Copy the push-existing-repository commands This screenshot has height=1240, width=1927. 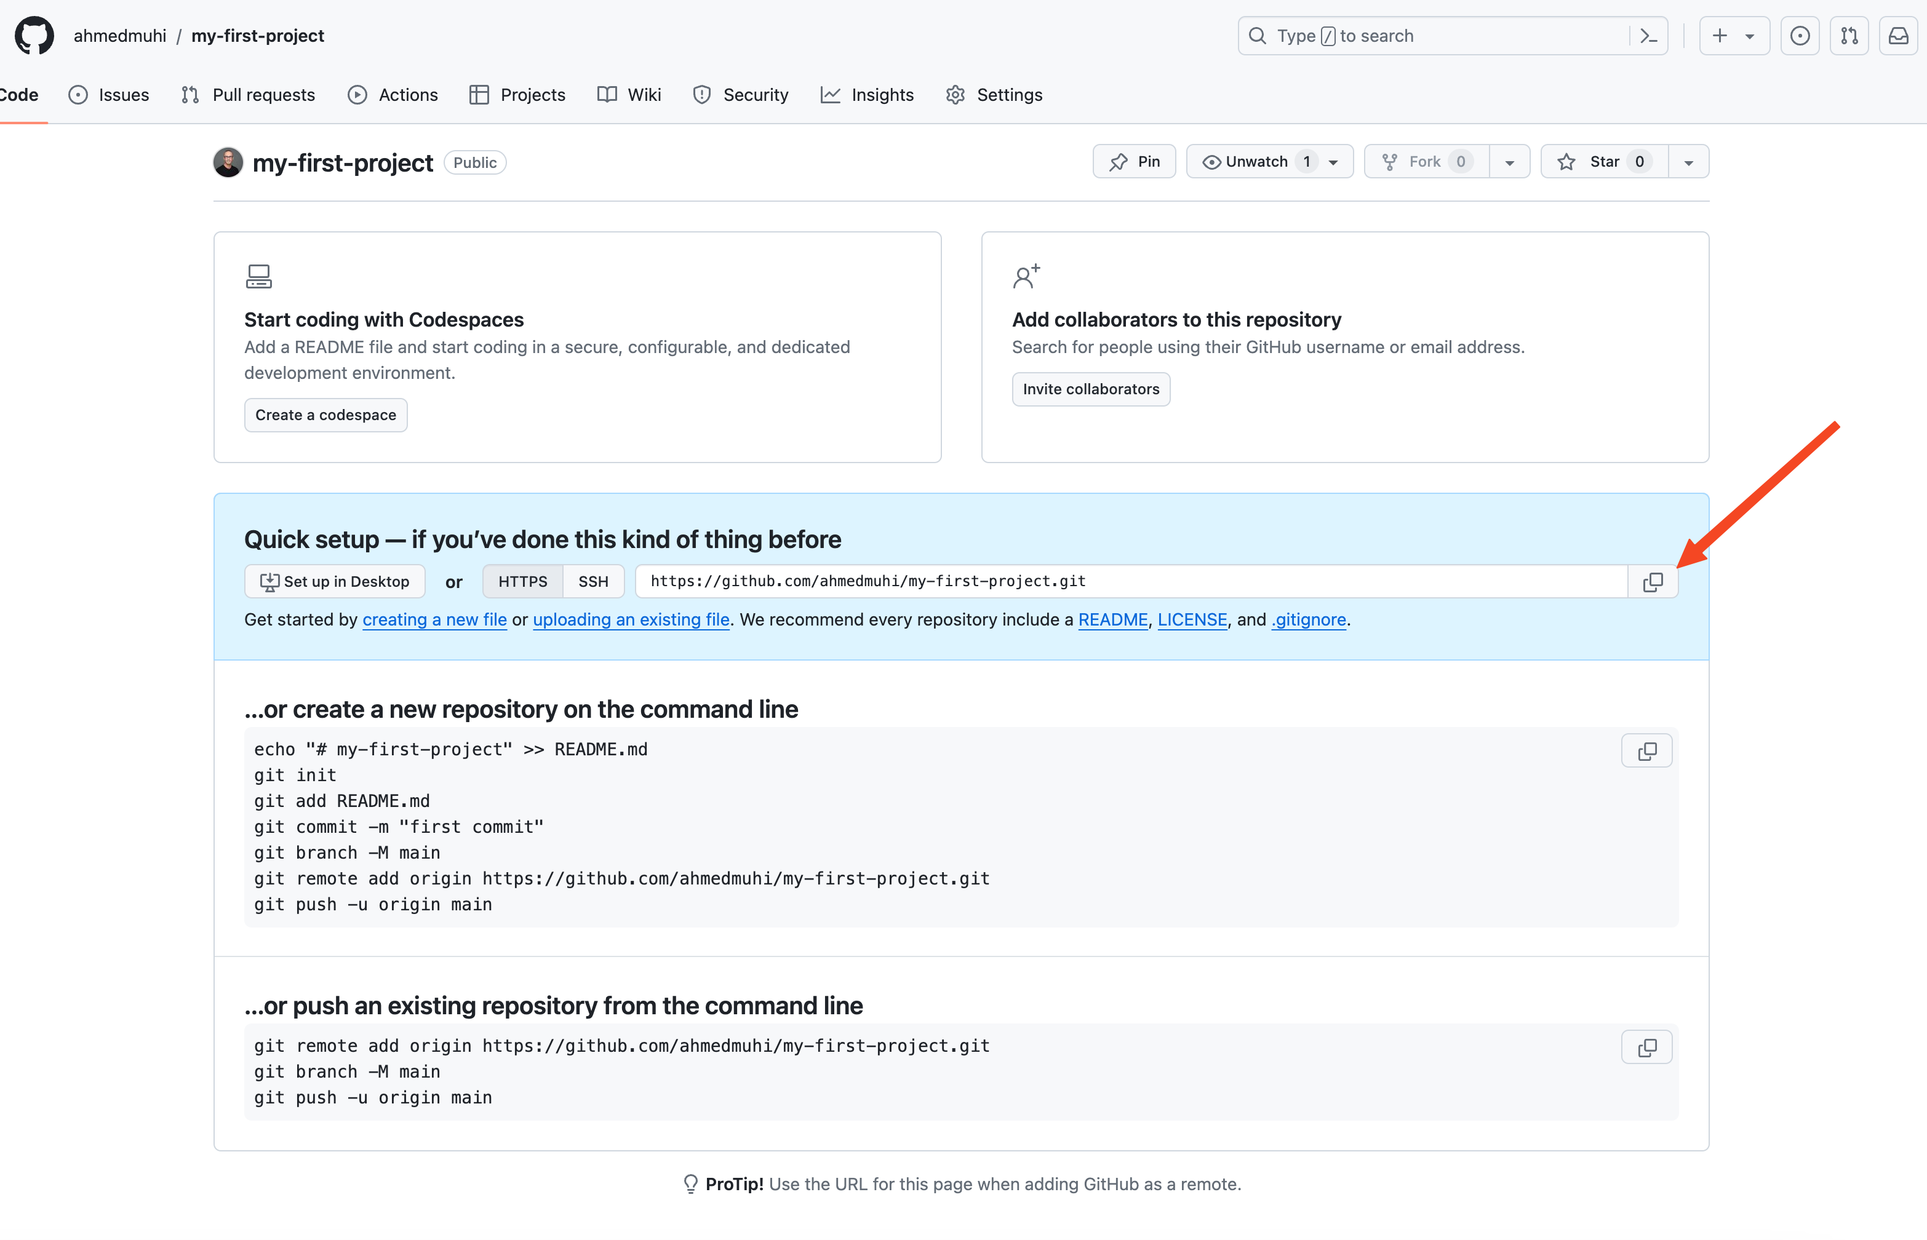[1647, 1047]
